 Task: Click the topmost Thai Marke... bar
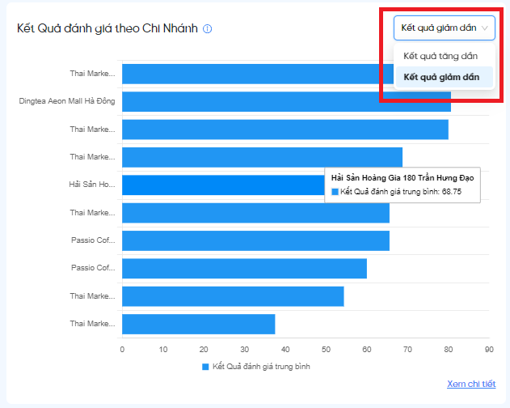pyautogui.click(x=258, y=74)
